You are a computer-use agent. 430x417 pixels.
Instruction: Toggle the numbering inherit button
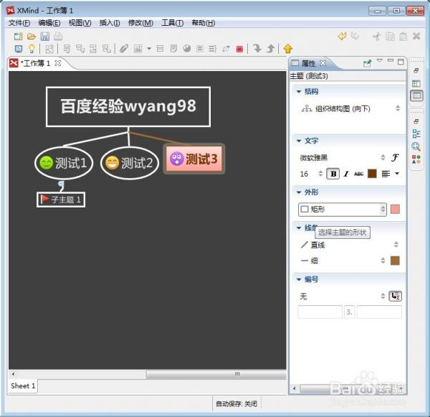tap(395, 296)
